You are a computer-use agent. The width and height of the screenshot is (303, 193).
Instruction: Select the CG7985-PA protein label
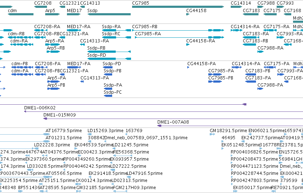tap(221, 71)
